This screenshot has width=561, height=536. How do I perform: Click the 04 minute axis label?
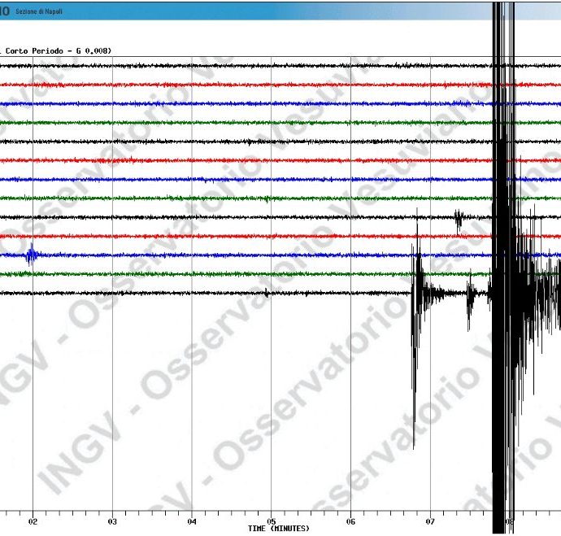[192, 521]
